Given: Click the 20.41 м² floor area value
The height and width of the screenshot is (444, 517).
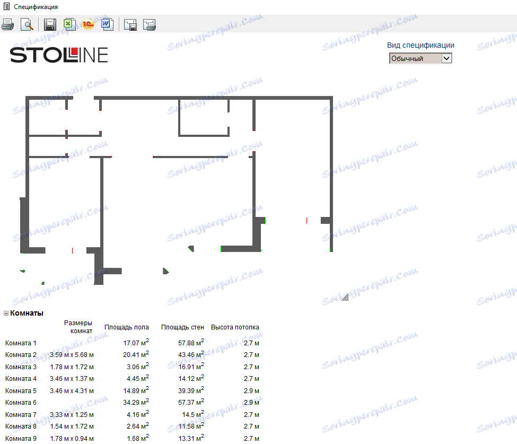Looking at the screenshot, I should (136, 354).
